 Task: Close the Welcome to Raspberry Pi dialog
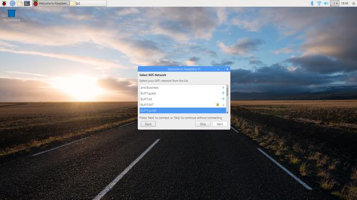(227, 69)
